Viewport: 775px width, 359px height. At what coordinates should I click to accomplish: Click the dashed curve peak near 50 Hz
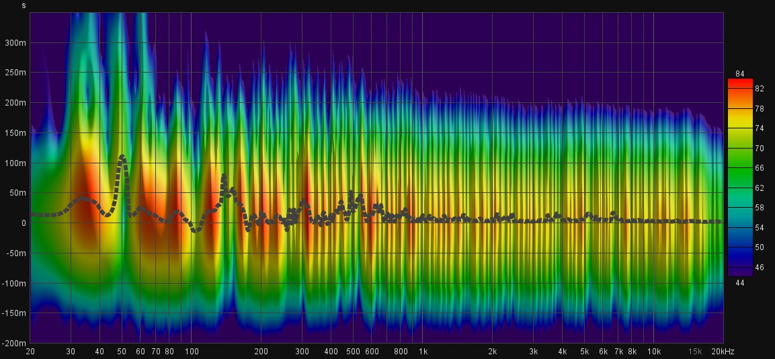122,157
